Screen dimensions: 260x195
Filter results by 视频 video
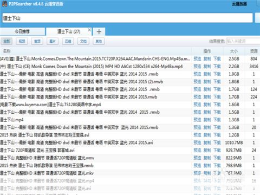(x=22, y=41)
